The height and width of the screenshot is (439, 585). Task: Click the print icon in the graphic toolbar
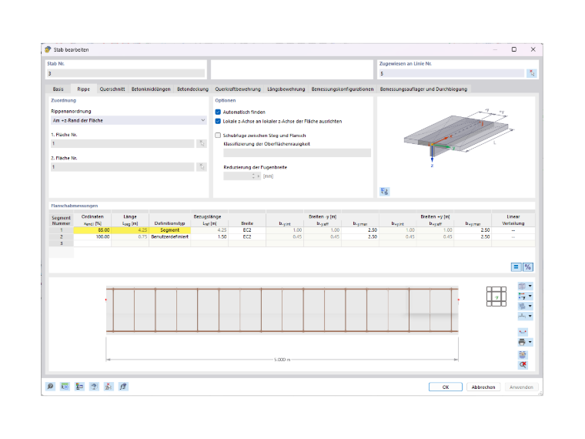pyautogui.click(x=522, y=342)
